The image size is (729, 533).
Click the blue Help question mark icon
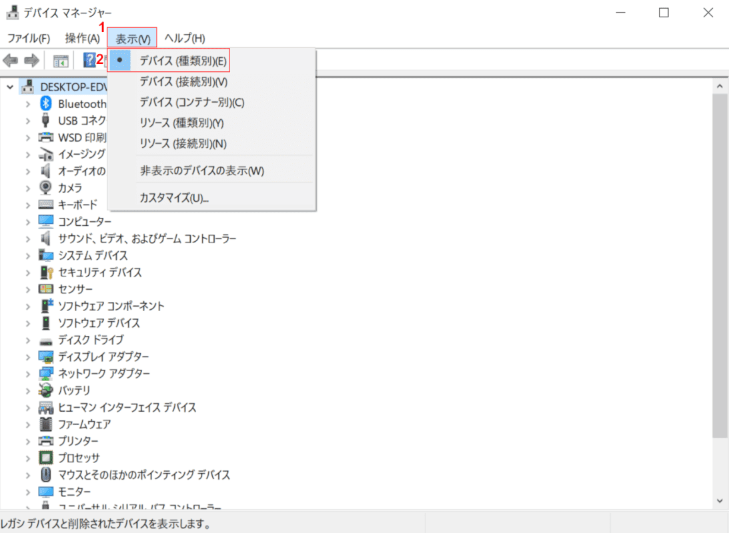[89, 60]
